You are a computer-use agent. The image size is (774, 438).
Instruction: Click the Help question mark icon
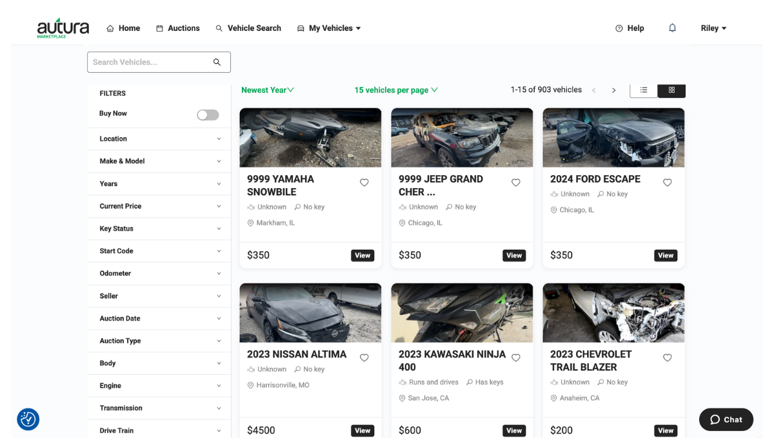pos(619,28)
